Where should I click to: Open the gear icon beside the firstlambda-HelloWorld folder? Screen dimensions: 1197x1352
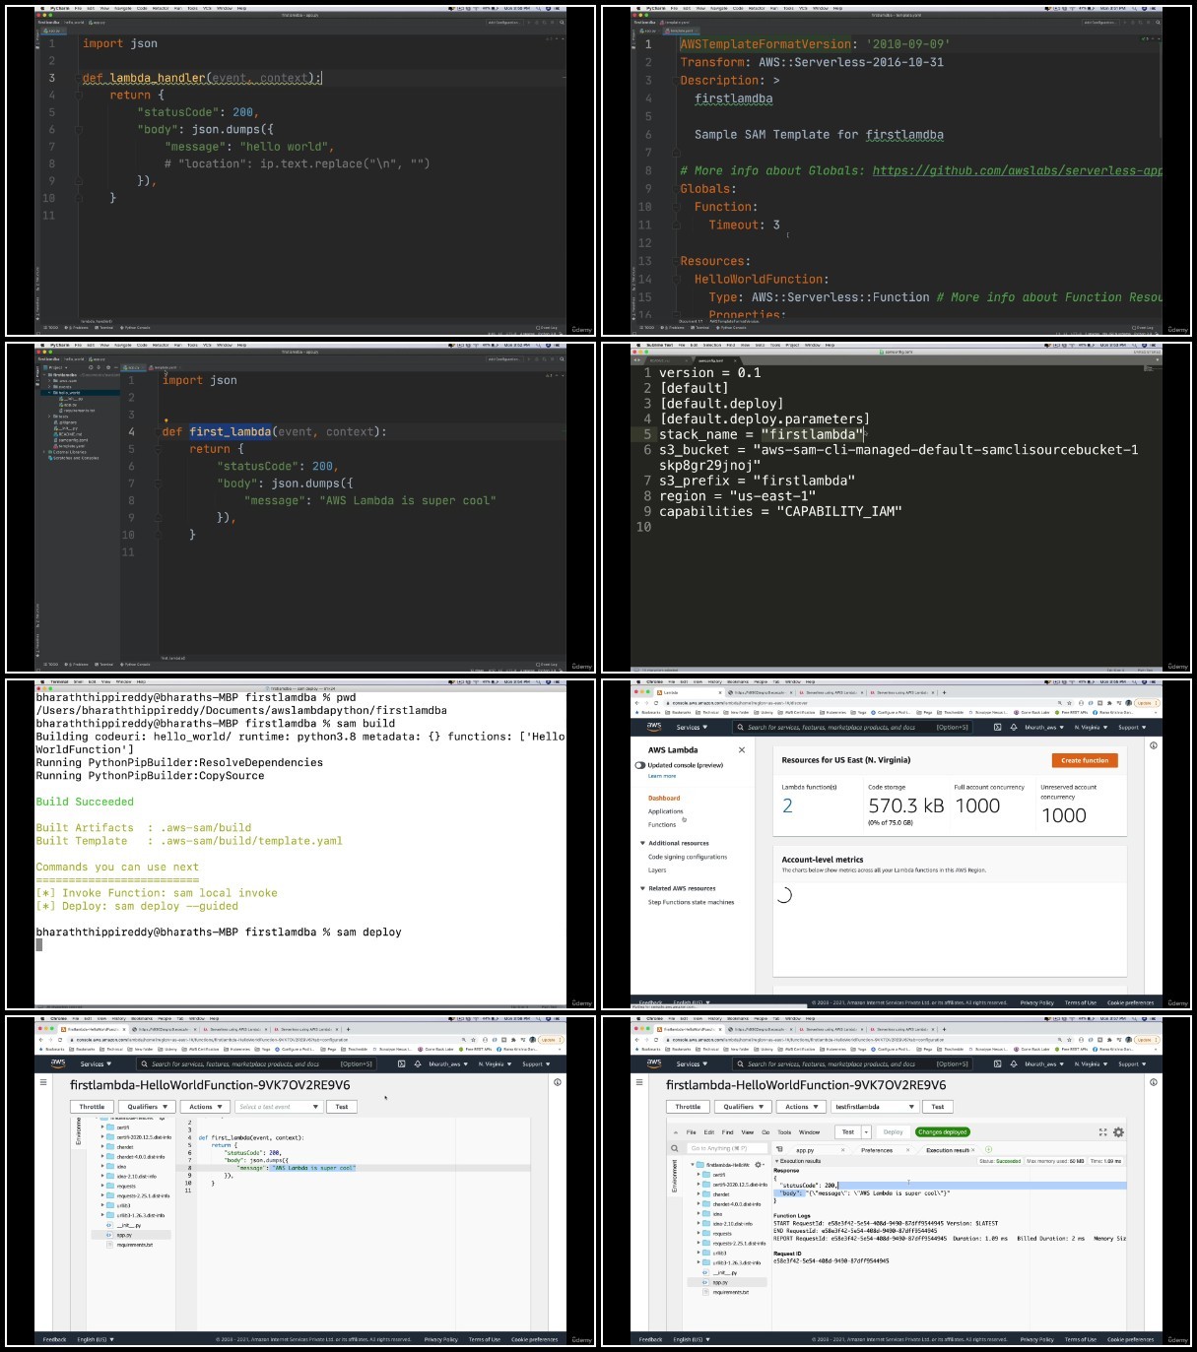click(758, 1165)
